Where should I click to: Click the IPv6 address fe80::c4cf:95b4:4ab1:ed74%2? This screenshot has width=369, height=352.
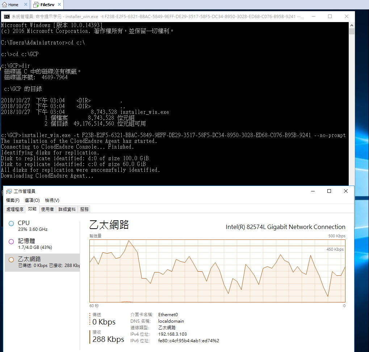tap(189, 341)
